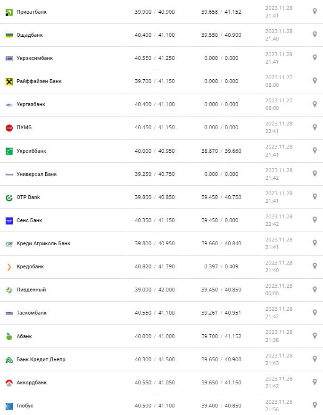
Task: Click the map pin beside Укрэксимбанк
Action: [x=315, y=58]
